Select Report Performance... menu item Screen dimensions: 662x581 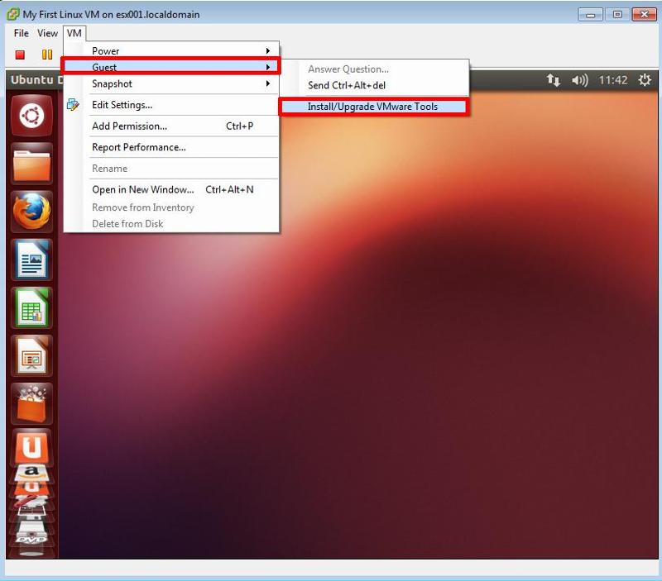(171, 147)
